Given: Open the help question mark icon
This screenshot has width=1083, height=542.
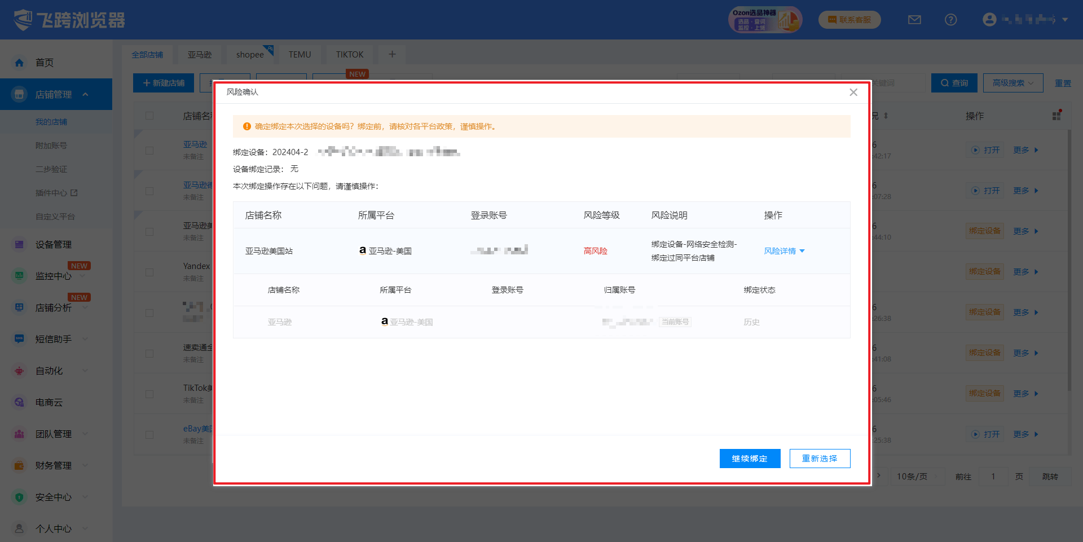Looking at the screenshot, I should (x=950, y=20).
